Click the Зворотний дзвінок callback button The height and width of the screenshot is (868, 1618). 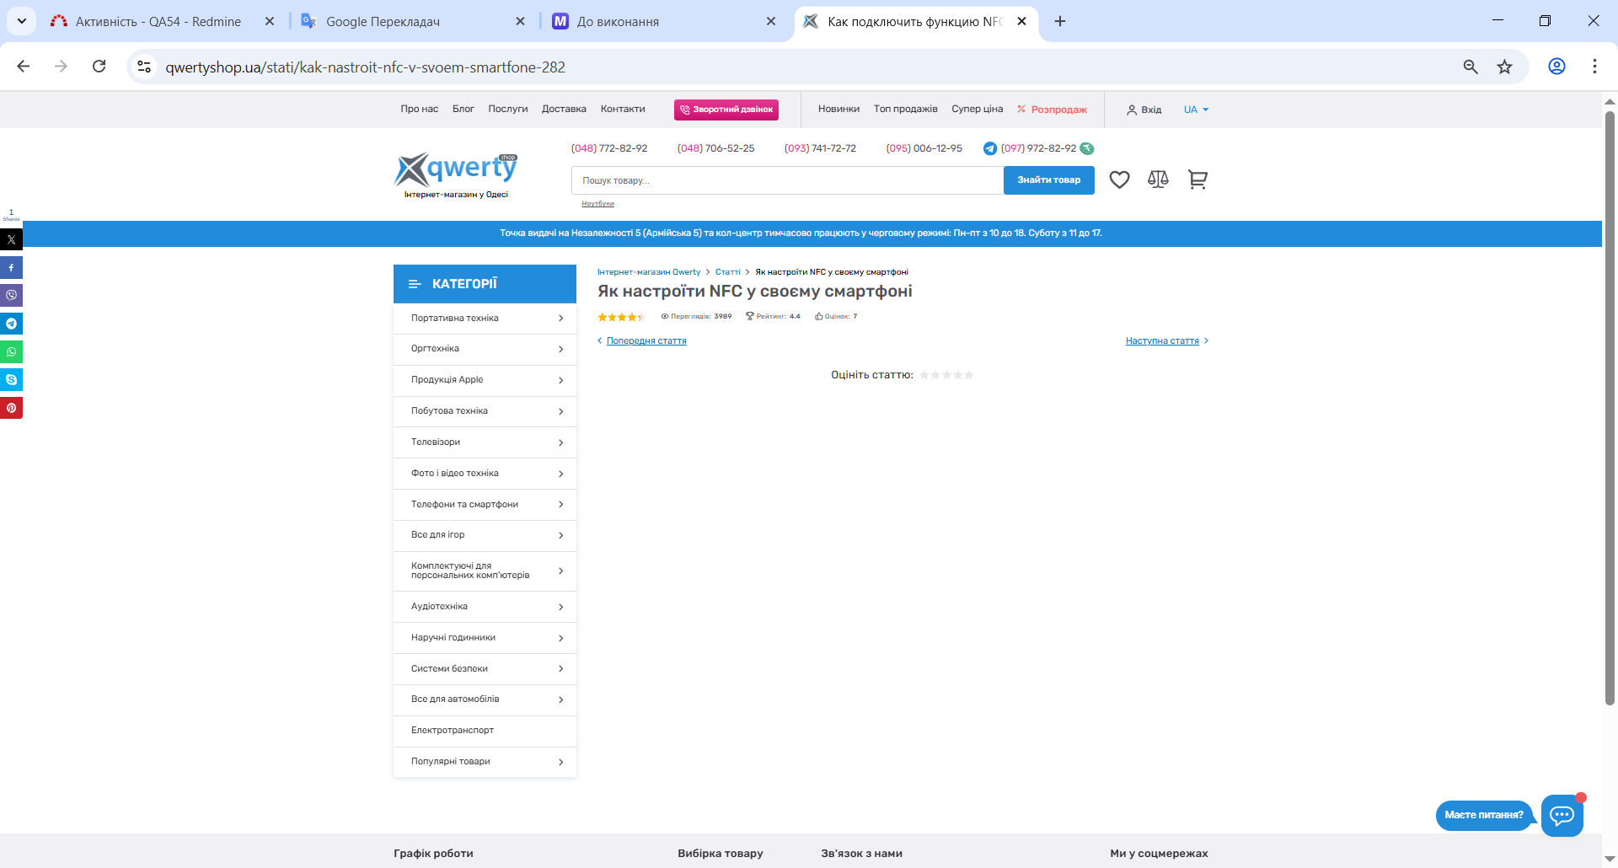(x=726, y=110)
